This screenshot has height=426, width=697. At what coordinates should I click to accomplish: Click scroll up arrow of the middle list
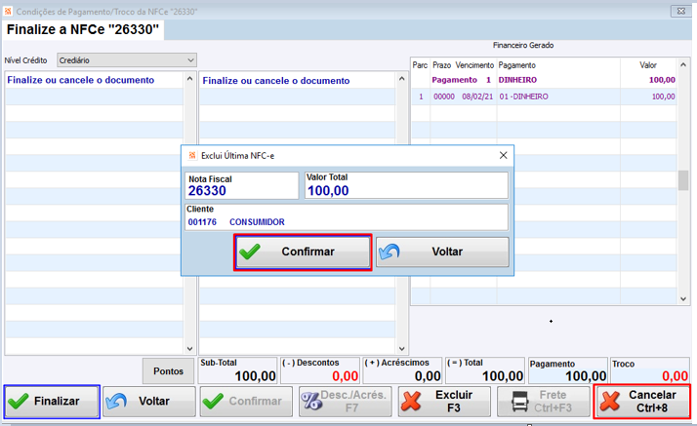(x=402, y=79)
